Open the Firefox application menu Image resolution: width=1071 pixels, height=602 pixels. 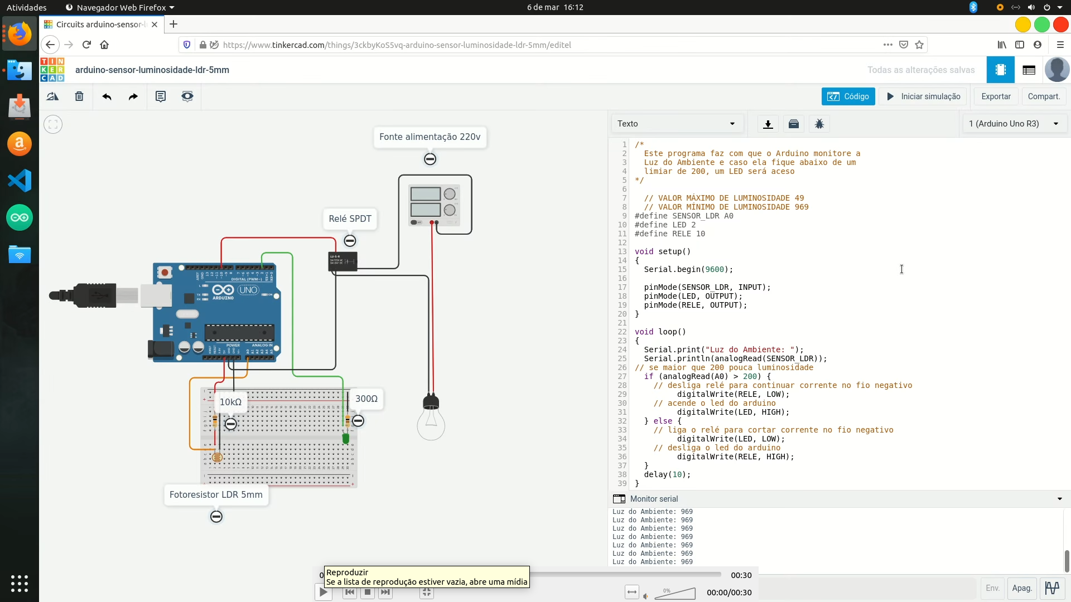point(1060,45)
